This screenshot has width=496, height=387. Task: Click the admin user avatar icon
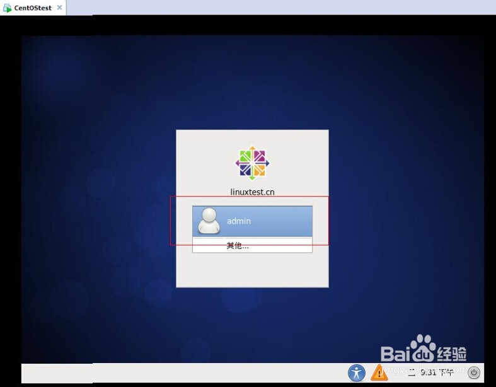(209, 221)
